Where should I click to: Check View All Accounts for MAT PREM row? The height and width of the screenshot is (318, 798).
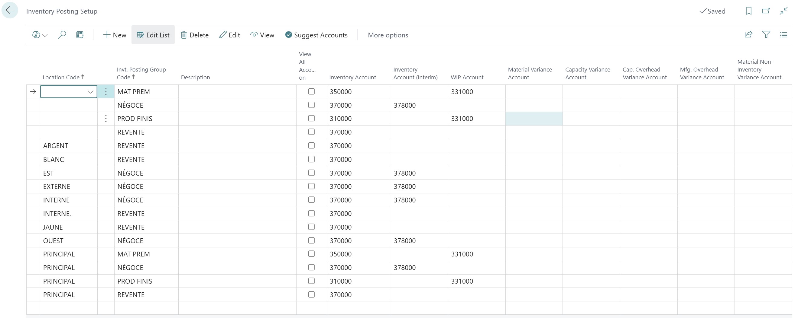(311, 91)
